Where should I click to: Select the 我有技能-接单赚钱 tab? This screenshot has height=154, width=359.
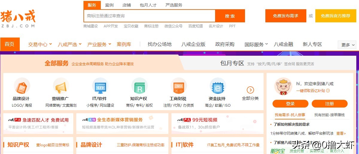[329, 115]
